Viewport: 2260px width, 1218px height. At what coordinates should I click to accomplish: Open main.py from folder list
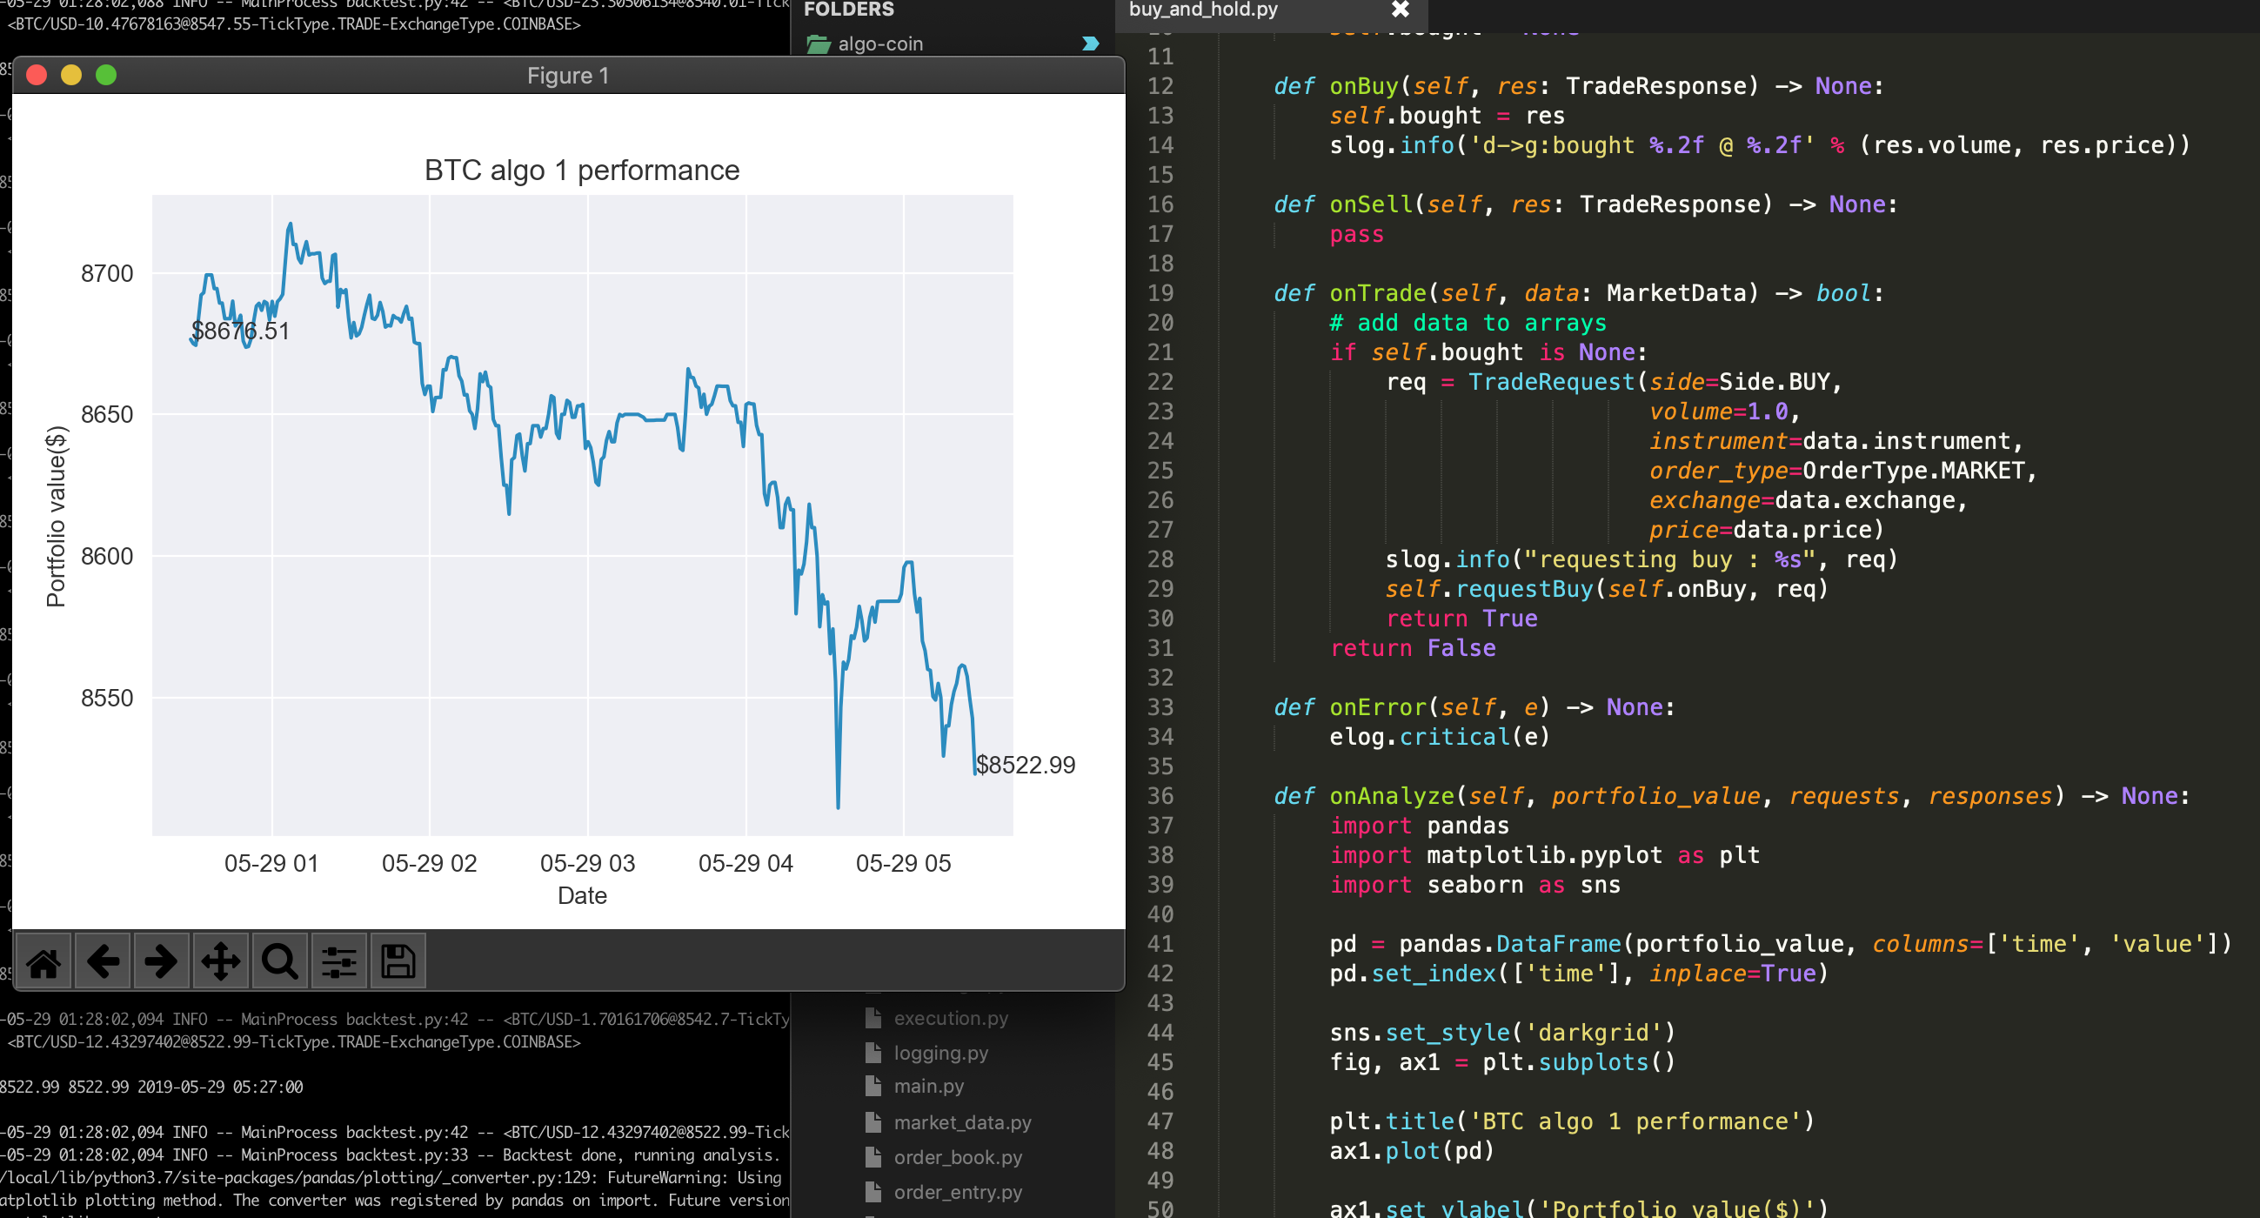coord(928,1087)
